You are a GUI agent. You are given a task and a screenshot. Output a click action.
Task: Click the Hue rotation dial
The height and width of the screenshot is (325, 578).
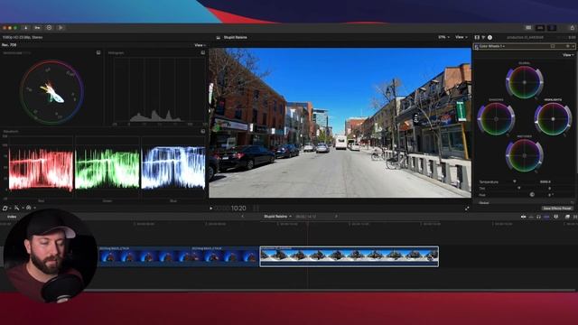click(532, 195)
